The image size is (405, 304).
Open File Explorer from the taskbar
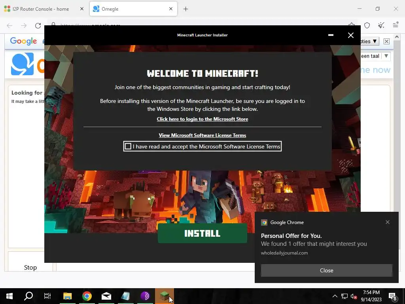(67, 296)
